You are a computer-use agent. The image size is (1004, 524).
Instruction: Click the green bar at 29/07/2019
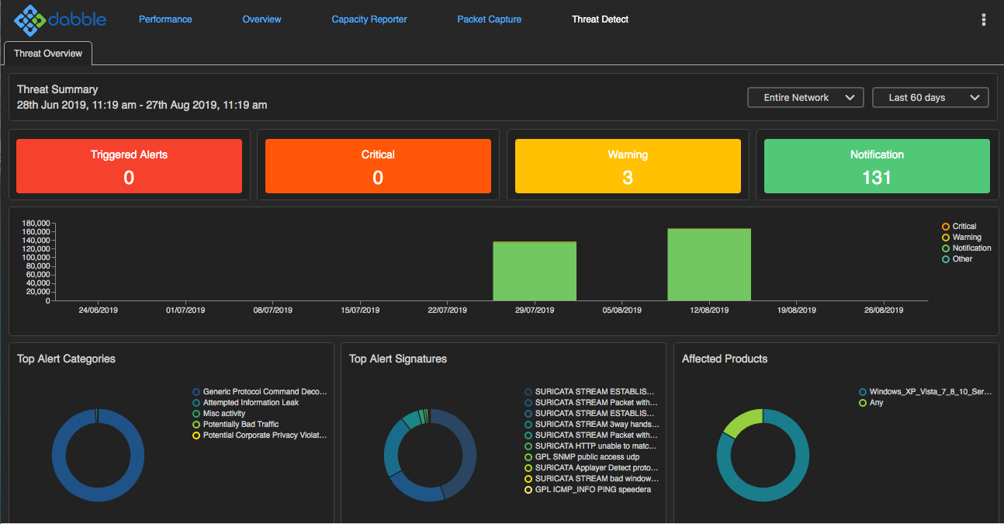click(535, 271)
